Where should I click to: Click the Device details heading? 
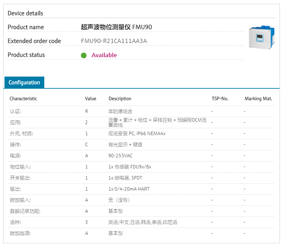[x=25, y=13]
